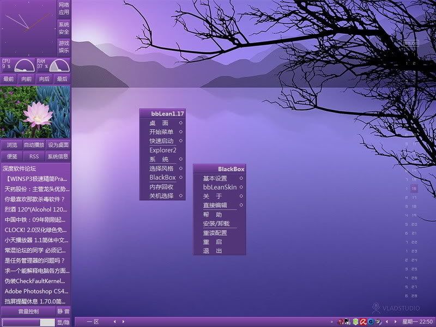This screenshot has width=436, height=327.
Task: Click the 最后 button
Action: 62,79
